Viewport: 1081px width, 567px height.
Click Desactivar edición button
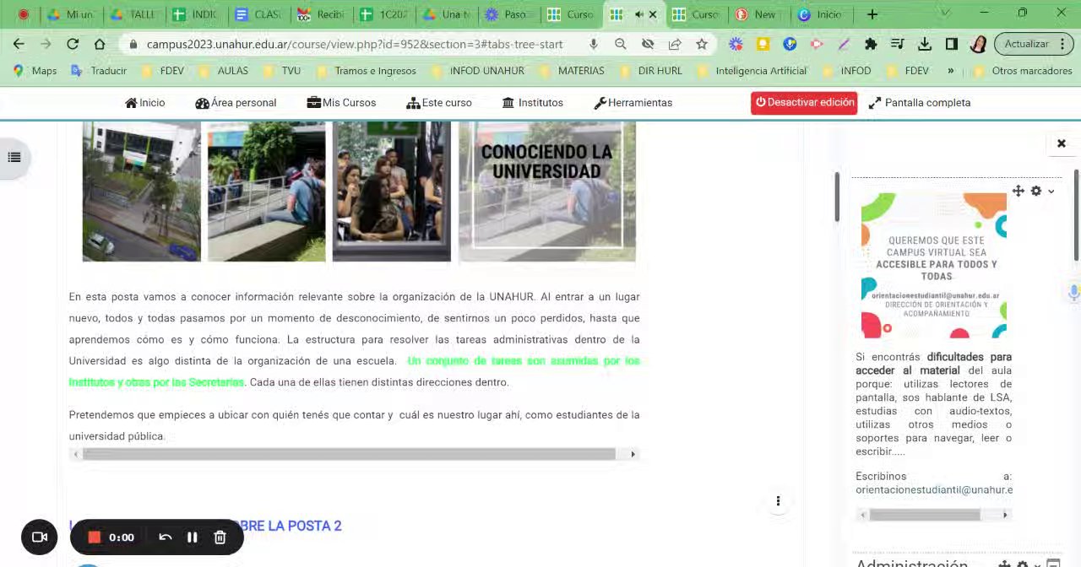804,103
